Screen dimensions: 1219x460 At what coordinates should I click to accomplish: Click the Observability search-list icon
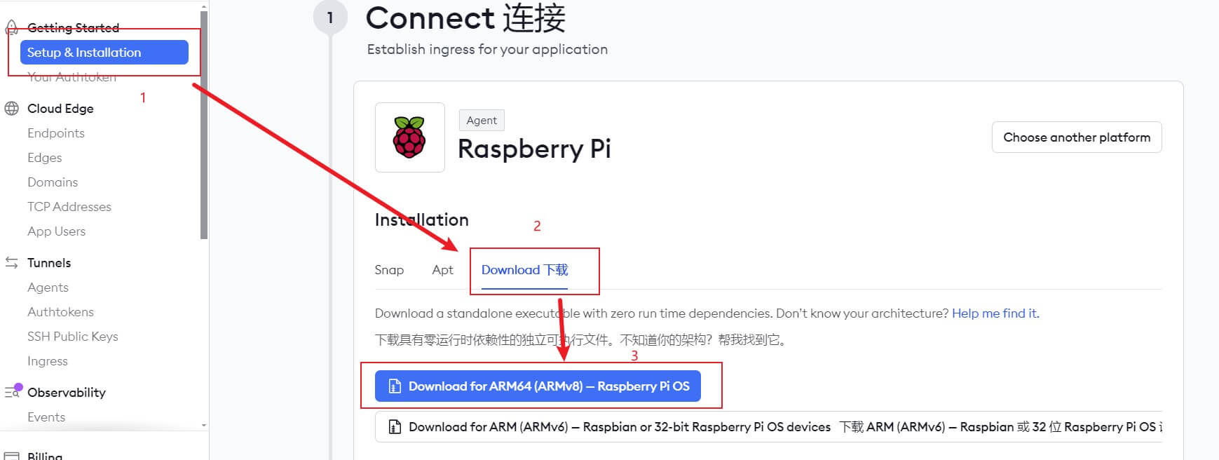tap(13, 392)
